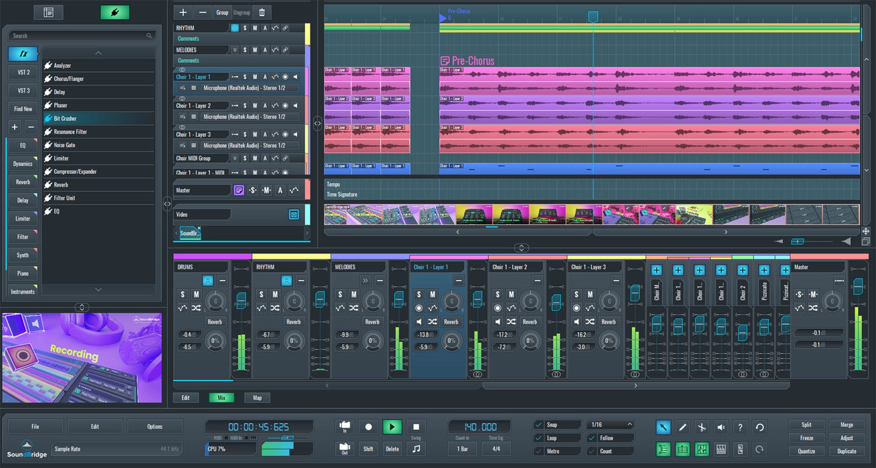Disable the Snap checkbox
Image resolution: width=876 pixels, height=468 pixels.
pyautogui.click(x=539, y=425)
